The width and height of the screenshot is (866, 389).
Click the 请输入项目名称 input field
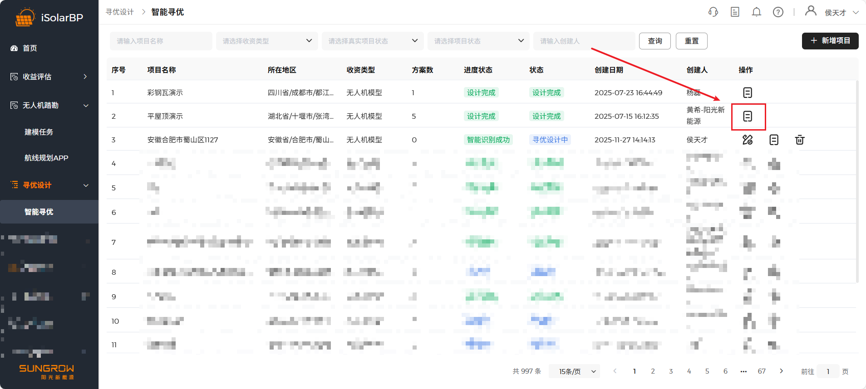(x=161, y=41)
